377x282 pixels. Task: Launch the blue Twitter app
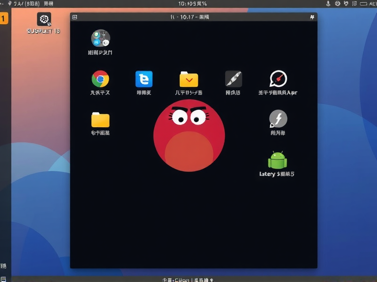144,79
